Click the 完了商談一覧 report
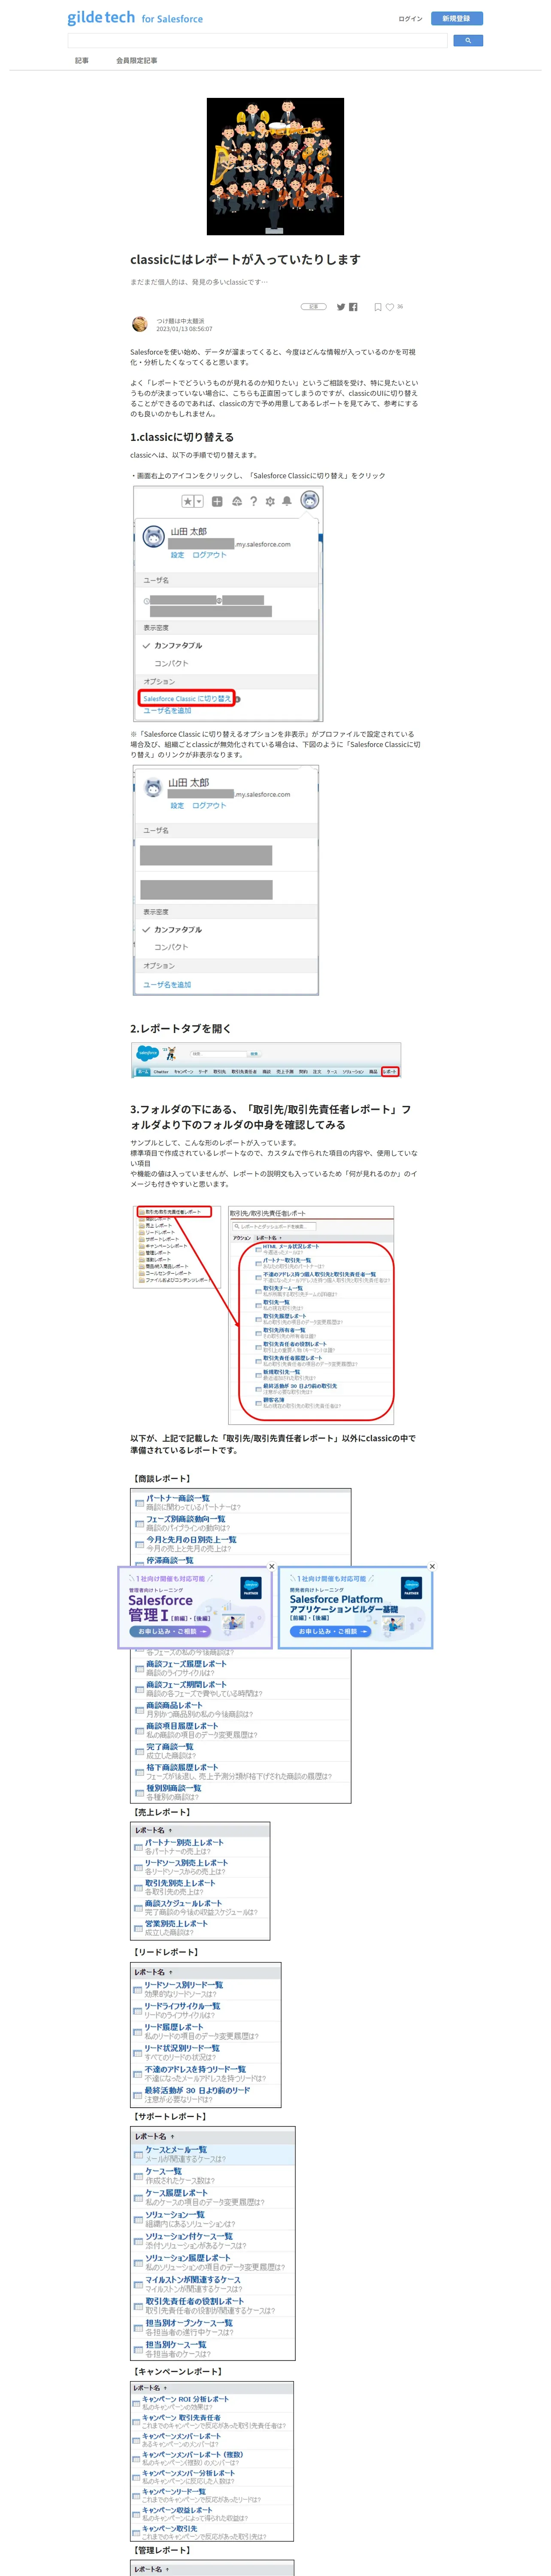The height and width of the screenshot is (2576, 551). click(x=170, y=1746)
